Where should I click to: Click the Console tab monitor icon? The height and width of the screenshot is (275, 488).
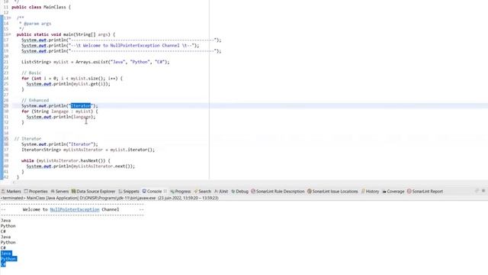(x=144, y=191)
